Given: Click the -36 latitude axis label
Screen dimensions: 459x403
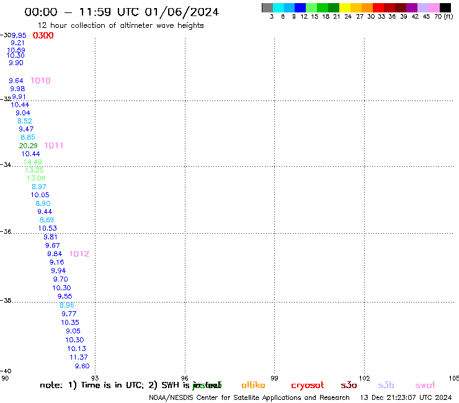Looking at the screenshot, I should pyautogui.click(x=6, y=232).
